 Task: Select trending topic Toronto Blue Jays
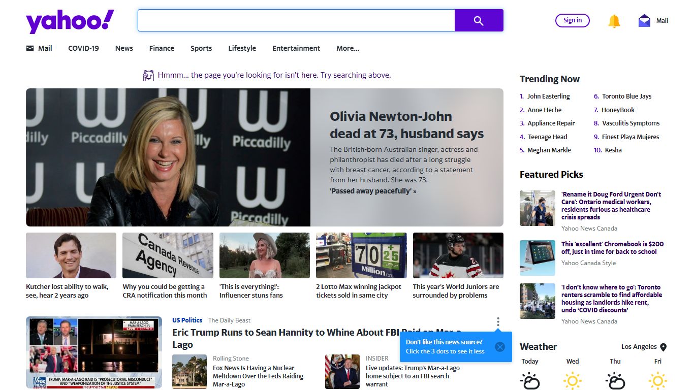627,96
